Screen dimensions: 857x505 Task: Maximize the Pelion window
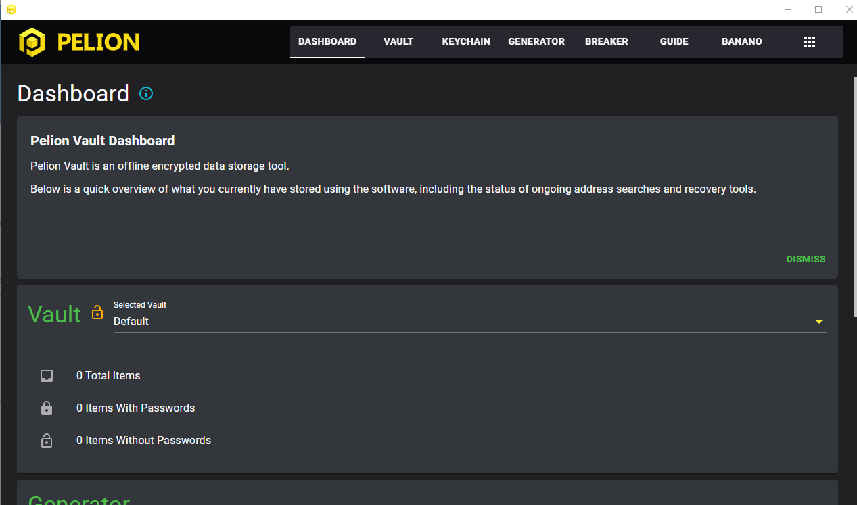[x=818, y=9]
